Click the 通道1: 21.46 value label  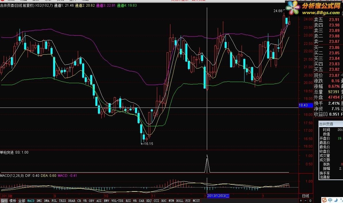64,5
